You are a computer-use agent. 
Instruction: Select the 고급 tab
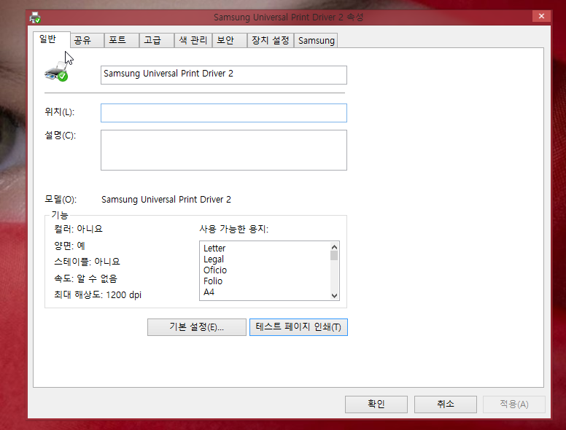pos(157,40)
